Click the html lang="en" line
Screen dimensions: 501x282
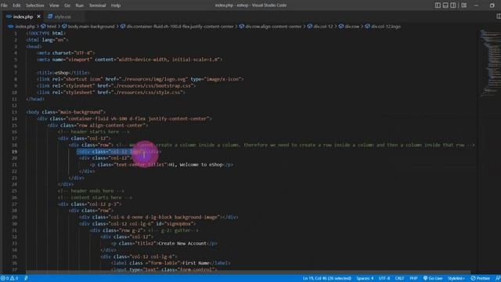47,40
